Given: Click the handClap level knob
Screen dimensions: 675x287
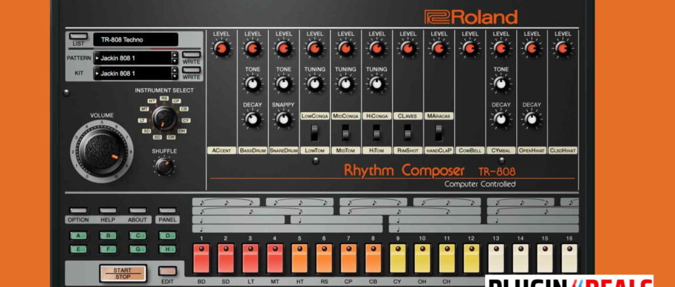Looking at the screenshot, I should tap(438, 48).
